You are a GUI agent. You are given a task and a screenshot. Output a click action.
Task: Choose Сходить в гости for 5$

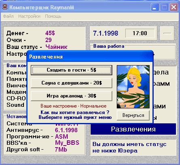pos(71,70)
